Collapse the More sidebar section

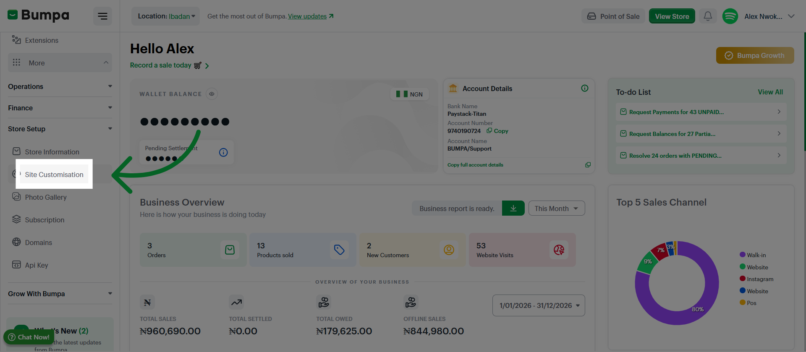click(x=60, y=63)
